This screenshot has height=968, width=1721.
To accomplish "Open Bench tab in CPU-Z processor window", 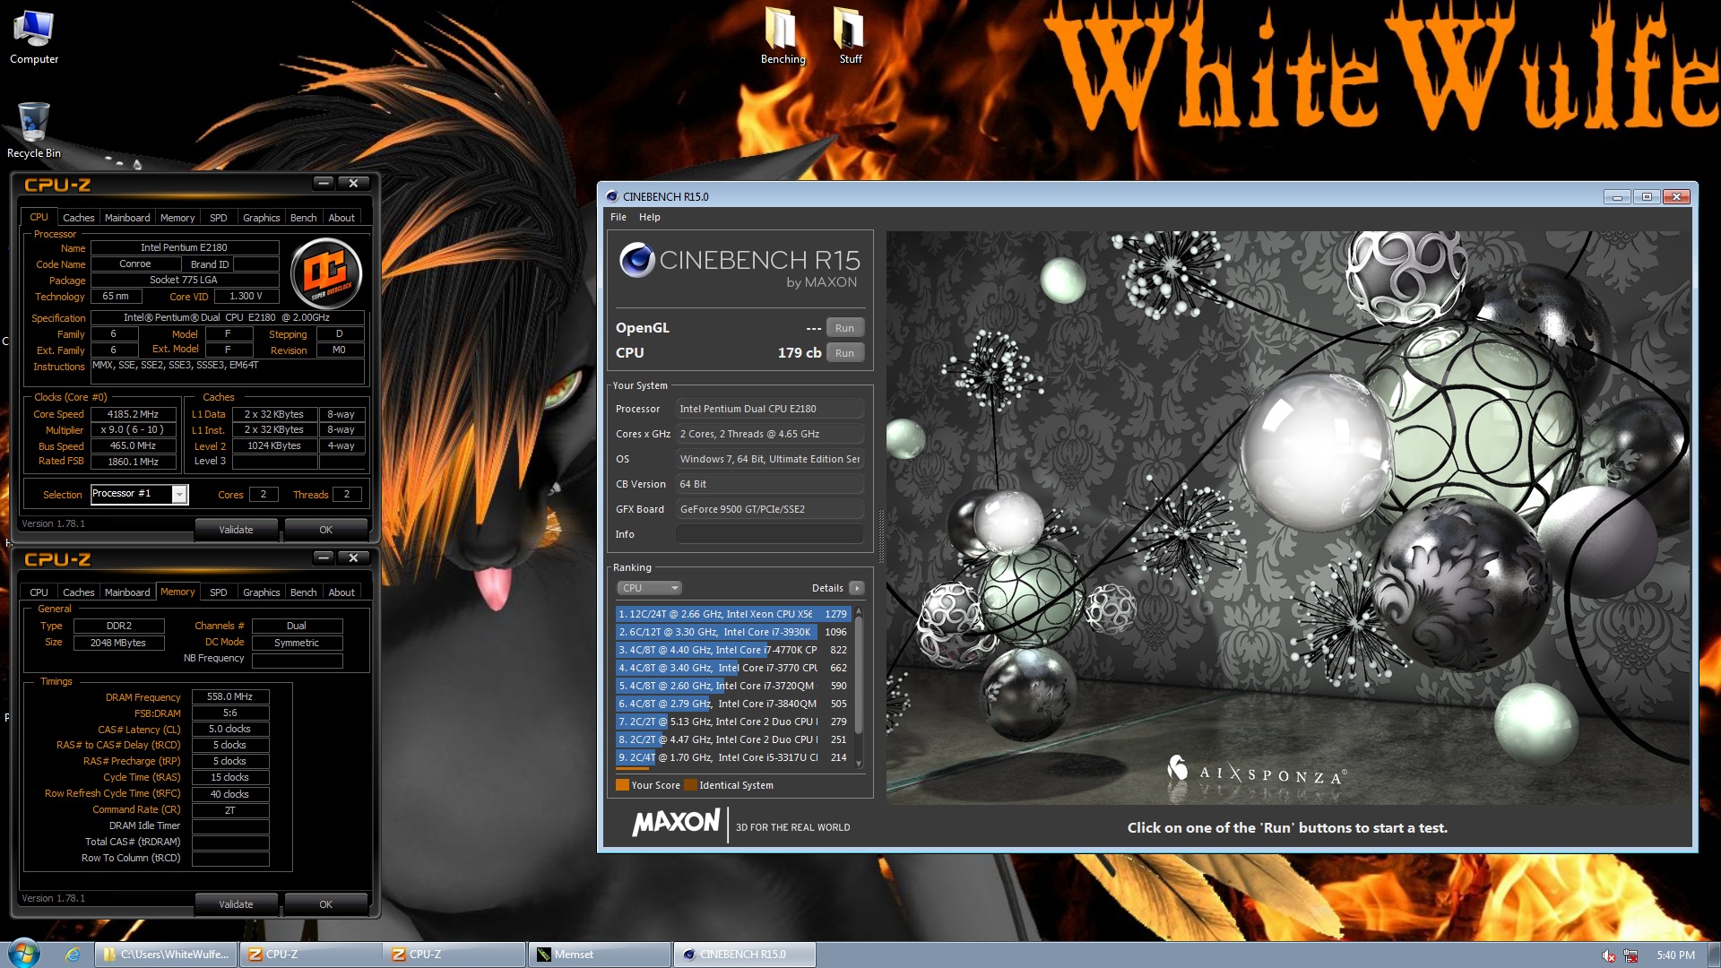I will point(303,218).
